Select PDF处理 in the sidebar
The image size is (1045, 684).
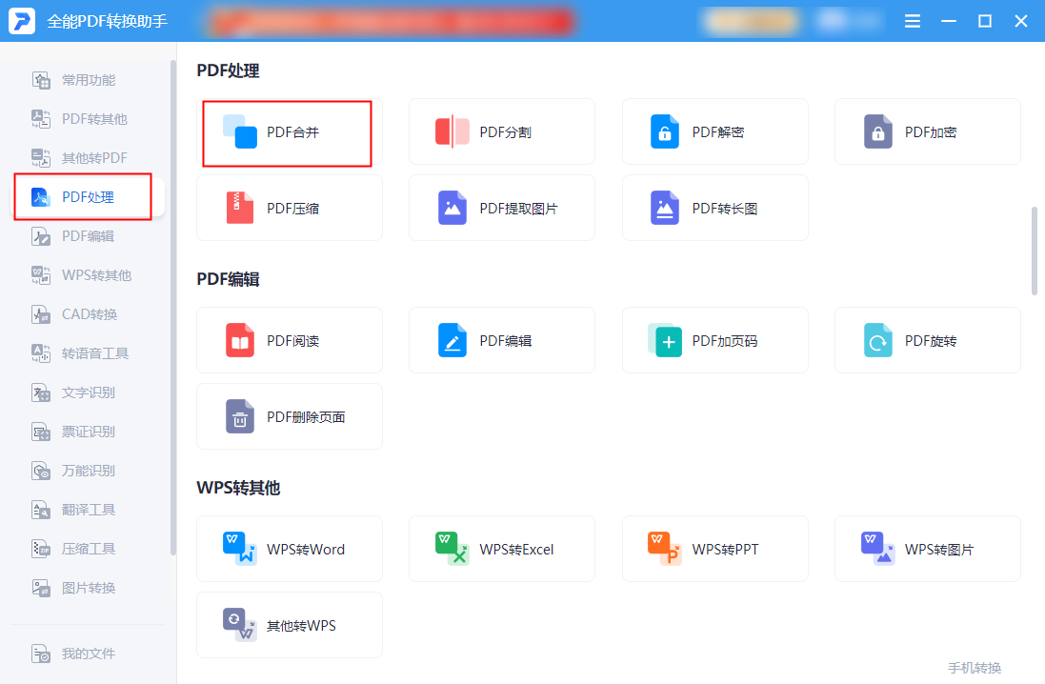coord(89,197)
